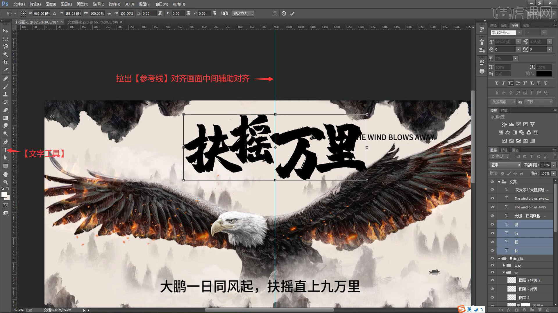The width and height of the screenshot is (558, 313).
Task: Open the interpolation 两次立方 dropdown
Action: click(243, 13)
